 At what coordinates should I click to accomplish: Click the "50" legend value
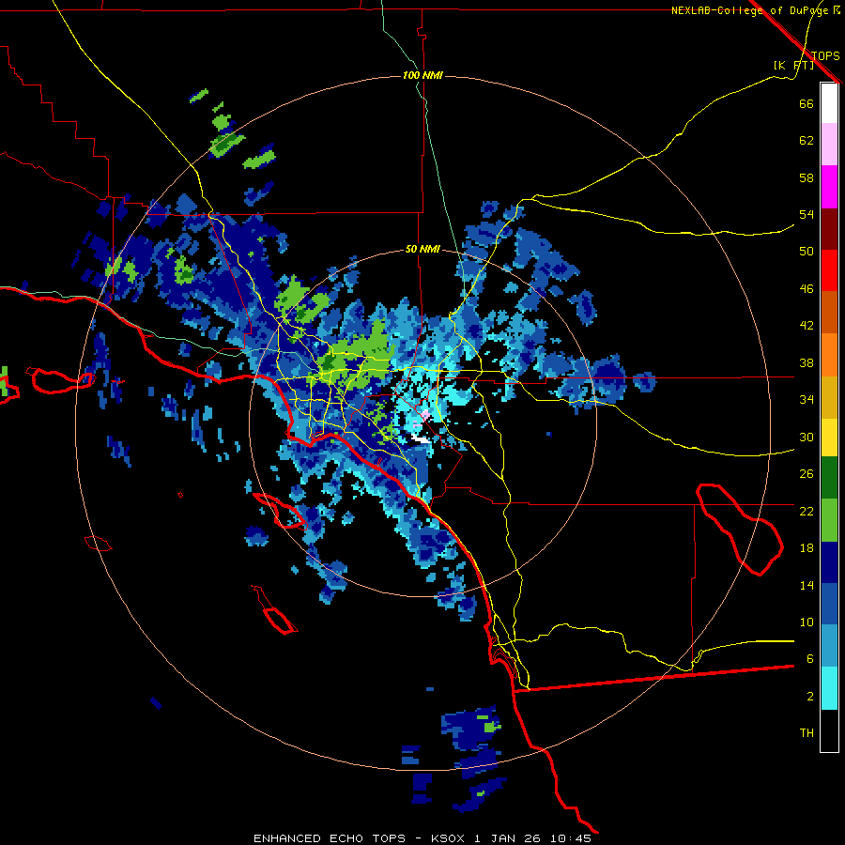[807, 251]
